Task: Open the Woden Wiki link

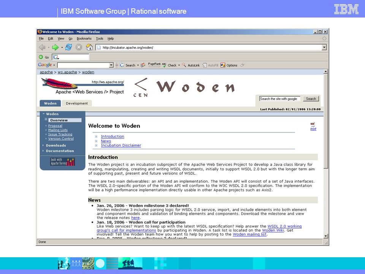Action: click(273, 230)
